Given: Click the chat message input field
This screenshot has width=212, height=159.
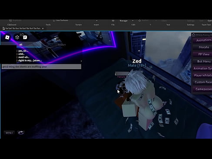Looking at the screenshot, I should pyautogui.click(x=41, y=66).
